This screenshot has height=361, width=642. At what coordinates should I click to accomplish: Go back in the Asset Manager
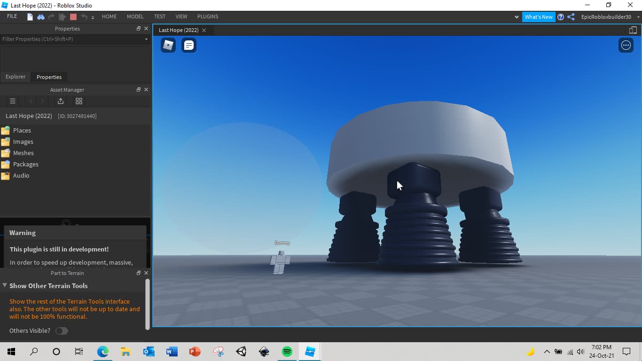pyautogui.click(x=31, y=101)
